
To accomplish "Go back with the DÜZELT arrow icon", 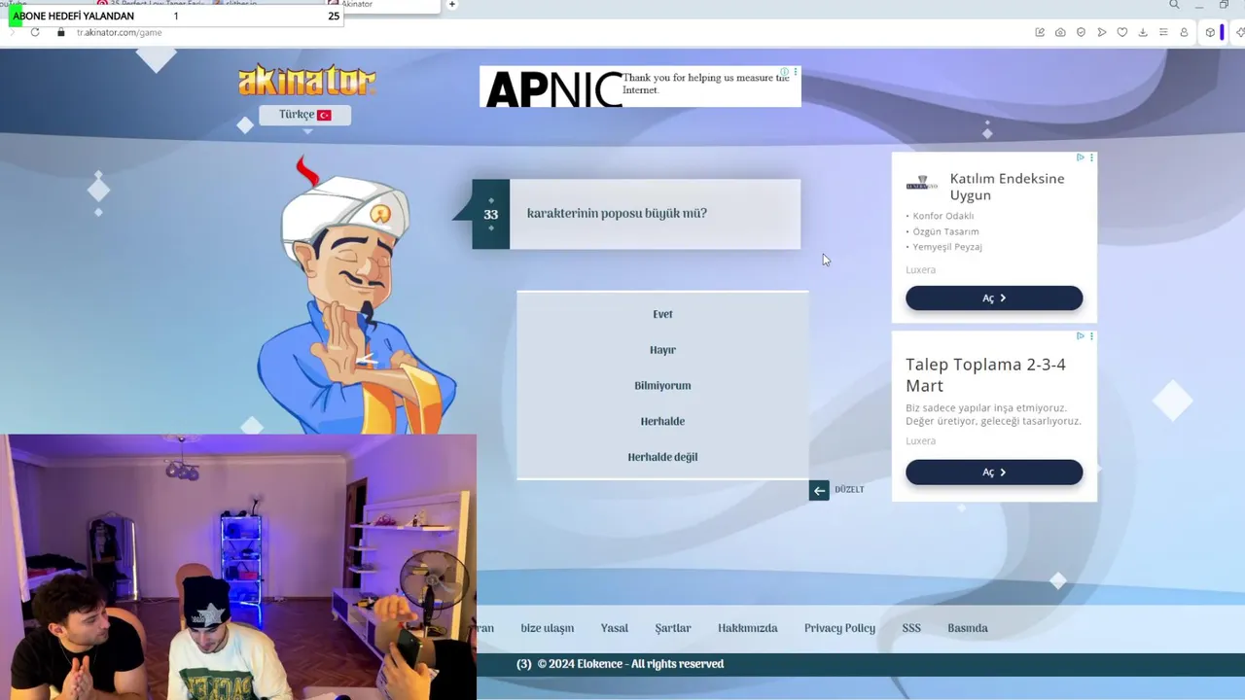I will pyautogui.click(x=819, y=491).
